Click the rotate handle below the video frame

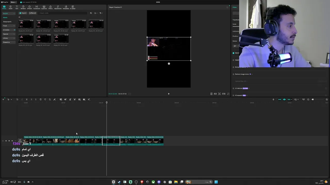click(x=169, y=64)
